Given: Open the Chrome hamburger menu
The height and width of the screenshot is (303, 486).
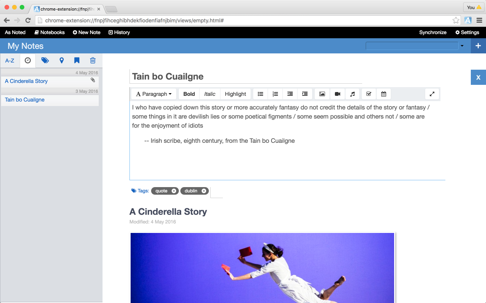Looking at the screenshot, I should coord(479,20).
